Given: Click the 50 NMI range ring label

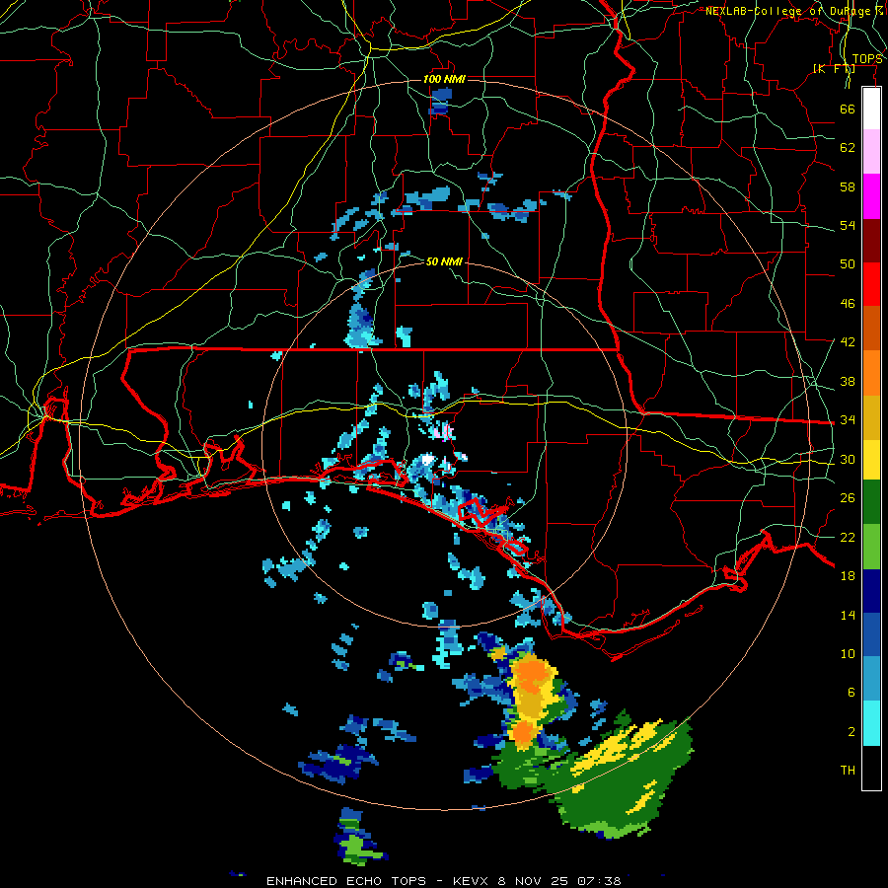Looking at the screenshot, I should click(444, 261).
